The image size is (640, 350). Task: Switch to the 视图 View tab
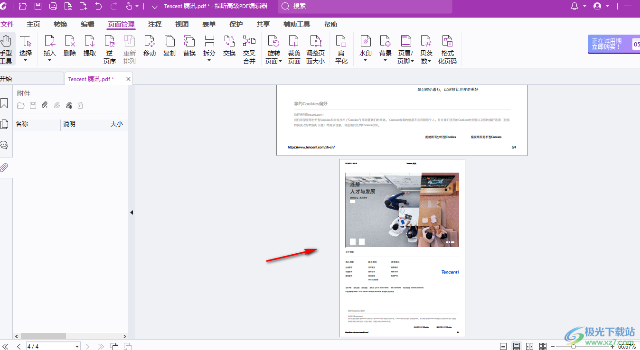182,24
